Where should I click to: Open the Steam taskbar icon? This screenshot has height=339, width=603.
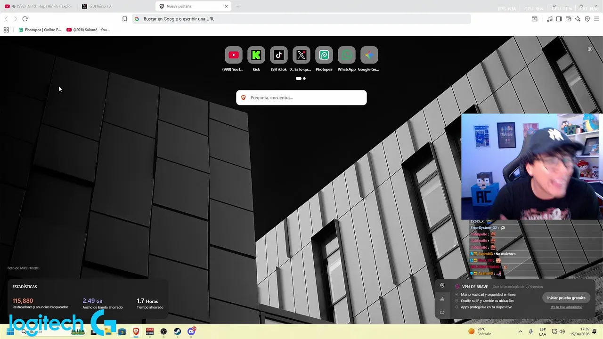point(177,331)
